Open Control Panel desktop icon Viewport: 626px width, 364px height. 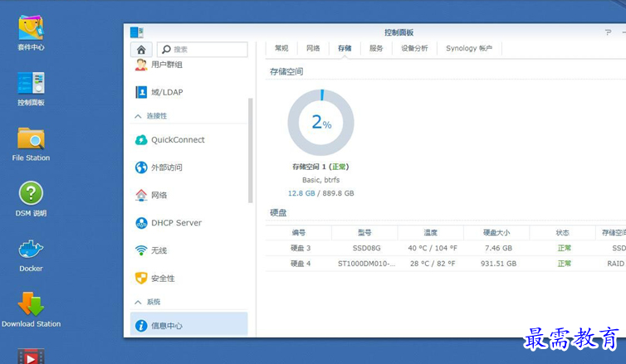pos(31,89)
